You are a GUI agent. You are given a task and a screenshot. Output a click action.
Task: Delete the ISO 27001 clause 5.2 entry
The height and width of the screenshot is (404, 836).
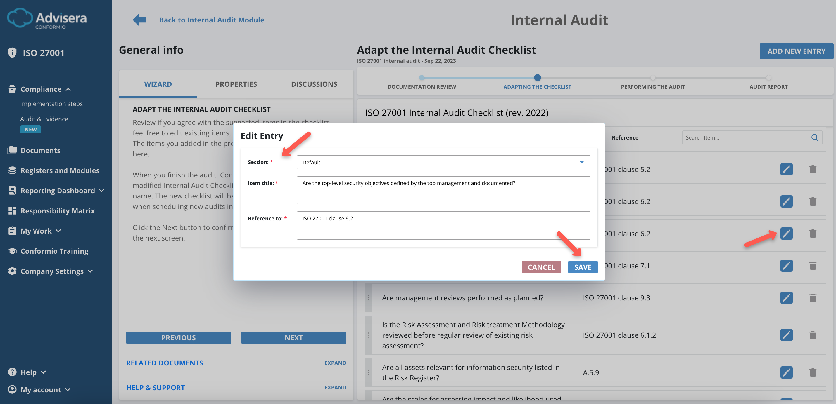click(813, 169)
